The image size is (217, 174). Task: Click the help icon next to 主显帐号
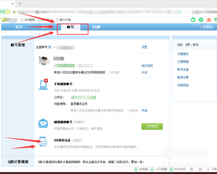(50, 47)
